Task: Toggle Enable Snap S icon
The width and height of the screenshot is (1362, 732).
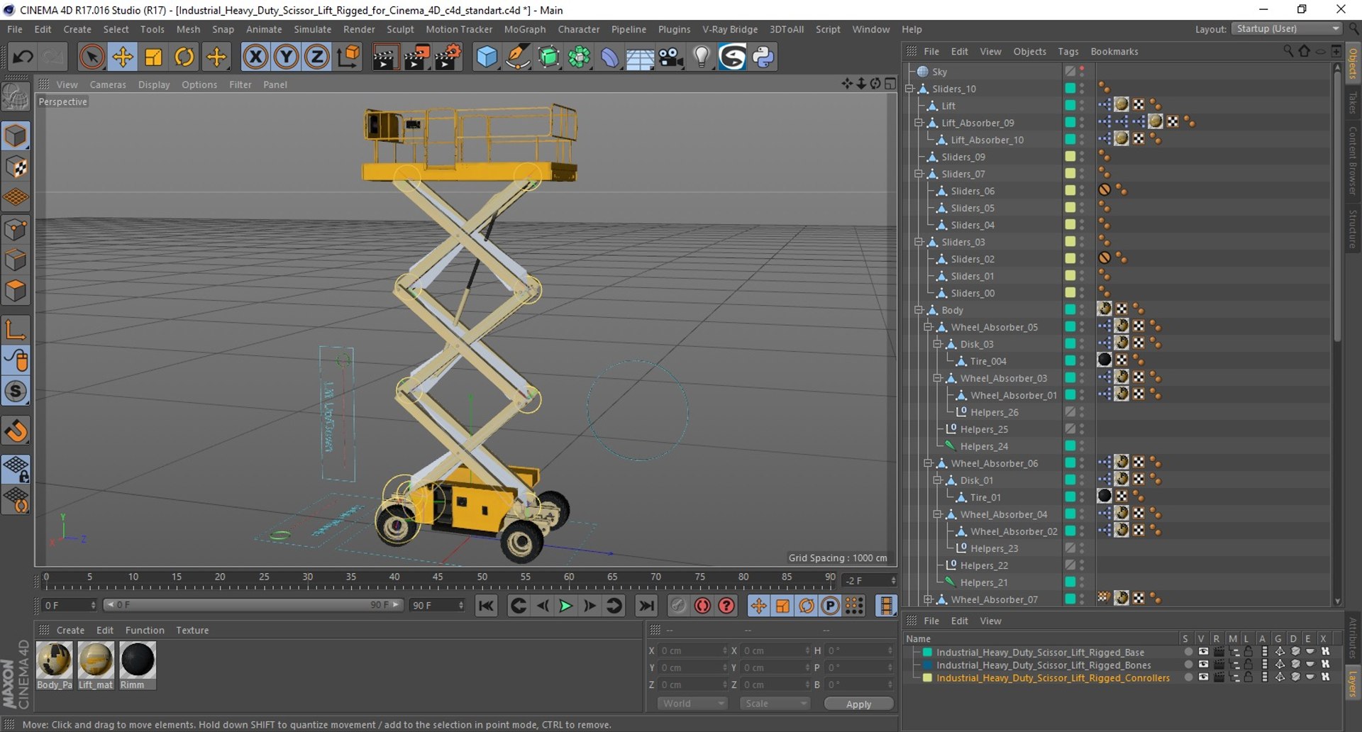Action: [16, 392]
